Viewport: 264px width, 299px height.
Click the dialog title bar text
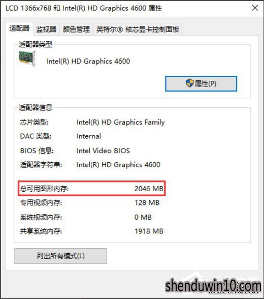point(84,8)
